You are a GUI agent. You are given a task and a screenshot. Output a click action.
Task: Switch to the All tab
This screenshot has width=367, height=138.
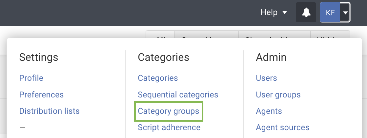(160, 35)
